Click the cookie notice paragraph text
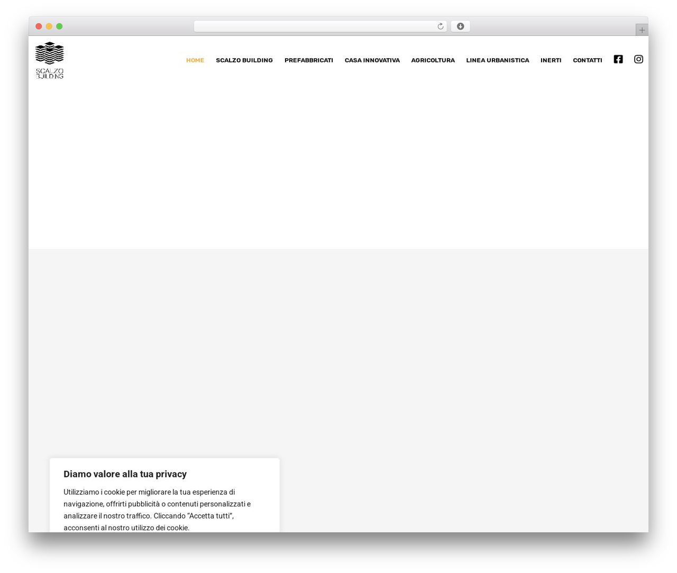 (157, 510)
